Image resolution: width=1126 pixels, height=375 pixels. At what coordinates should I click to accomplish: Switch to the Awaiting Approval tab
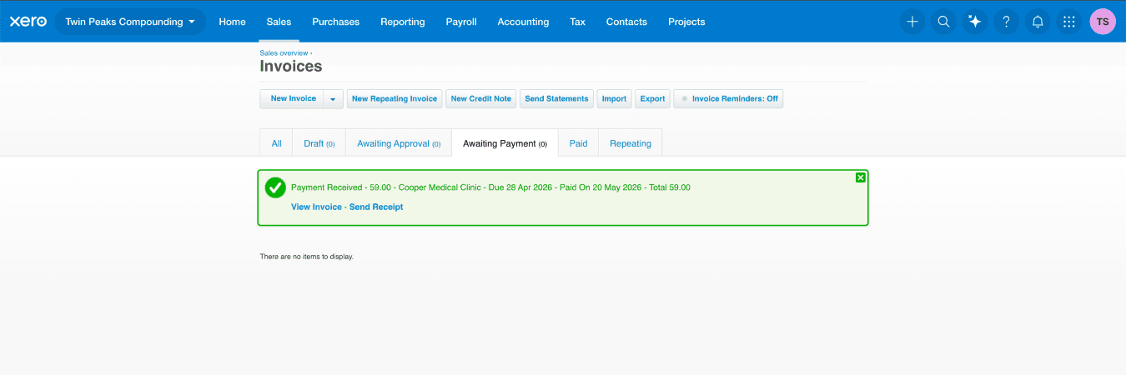399,143
